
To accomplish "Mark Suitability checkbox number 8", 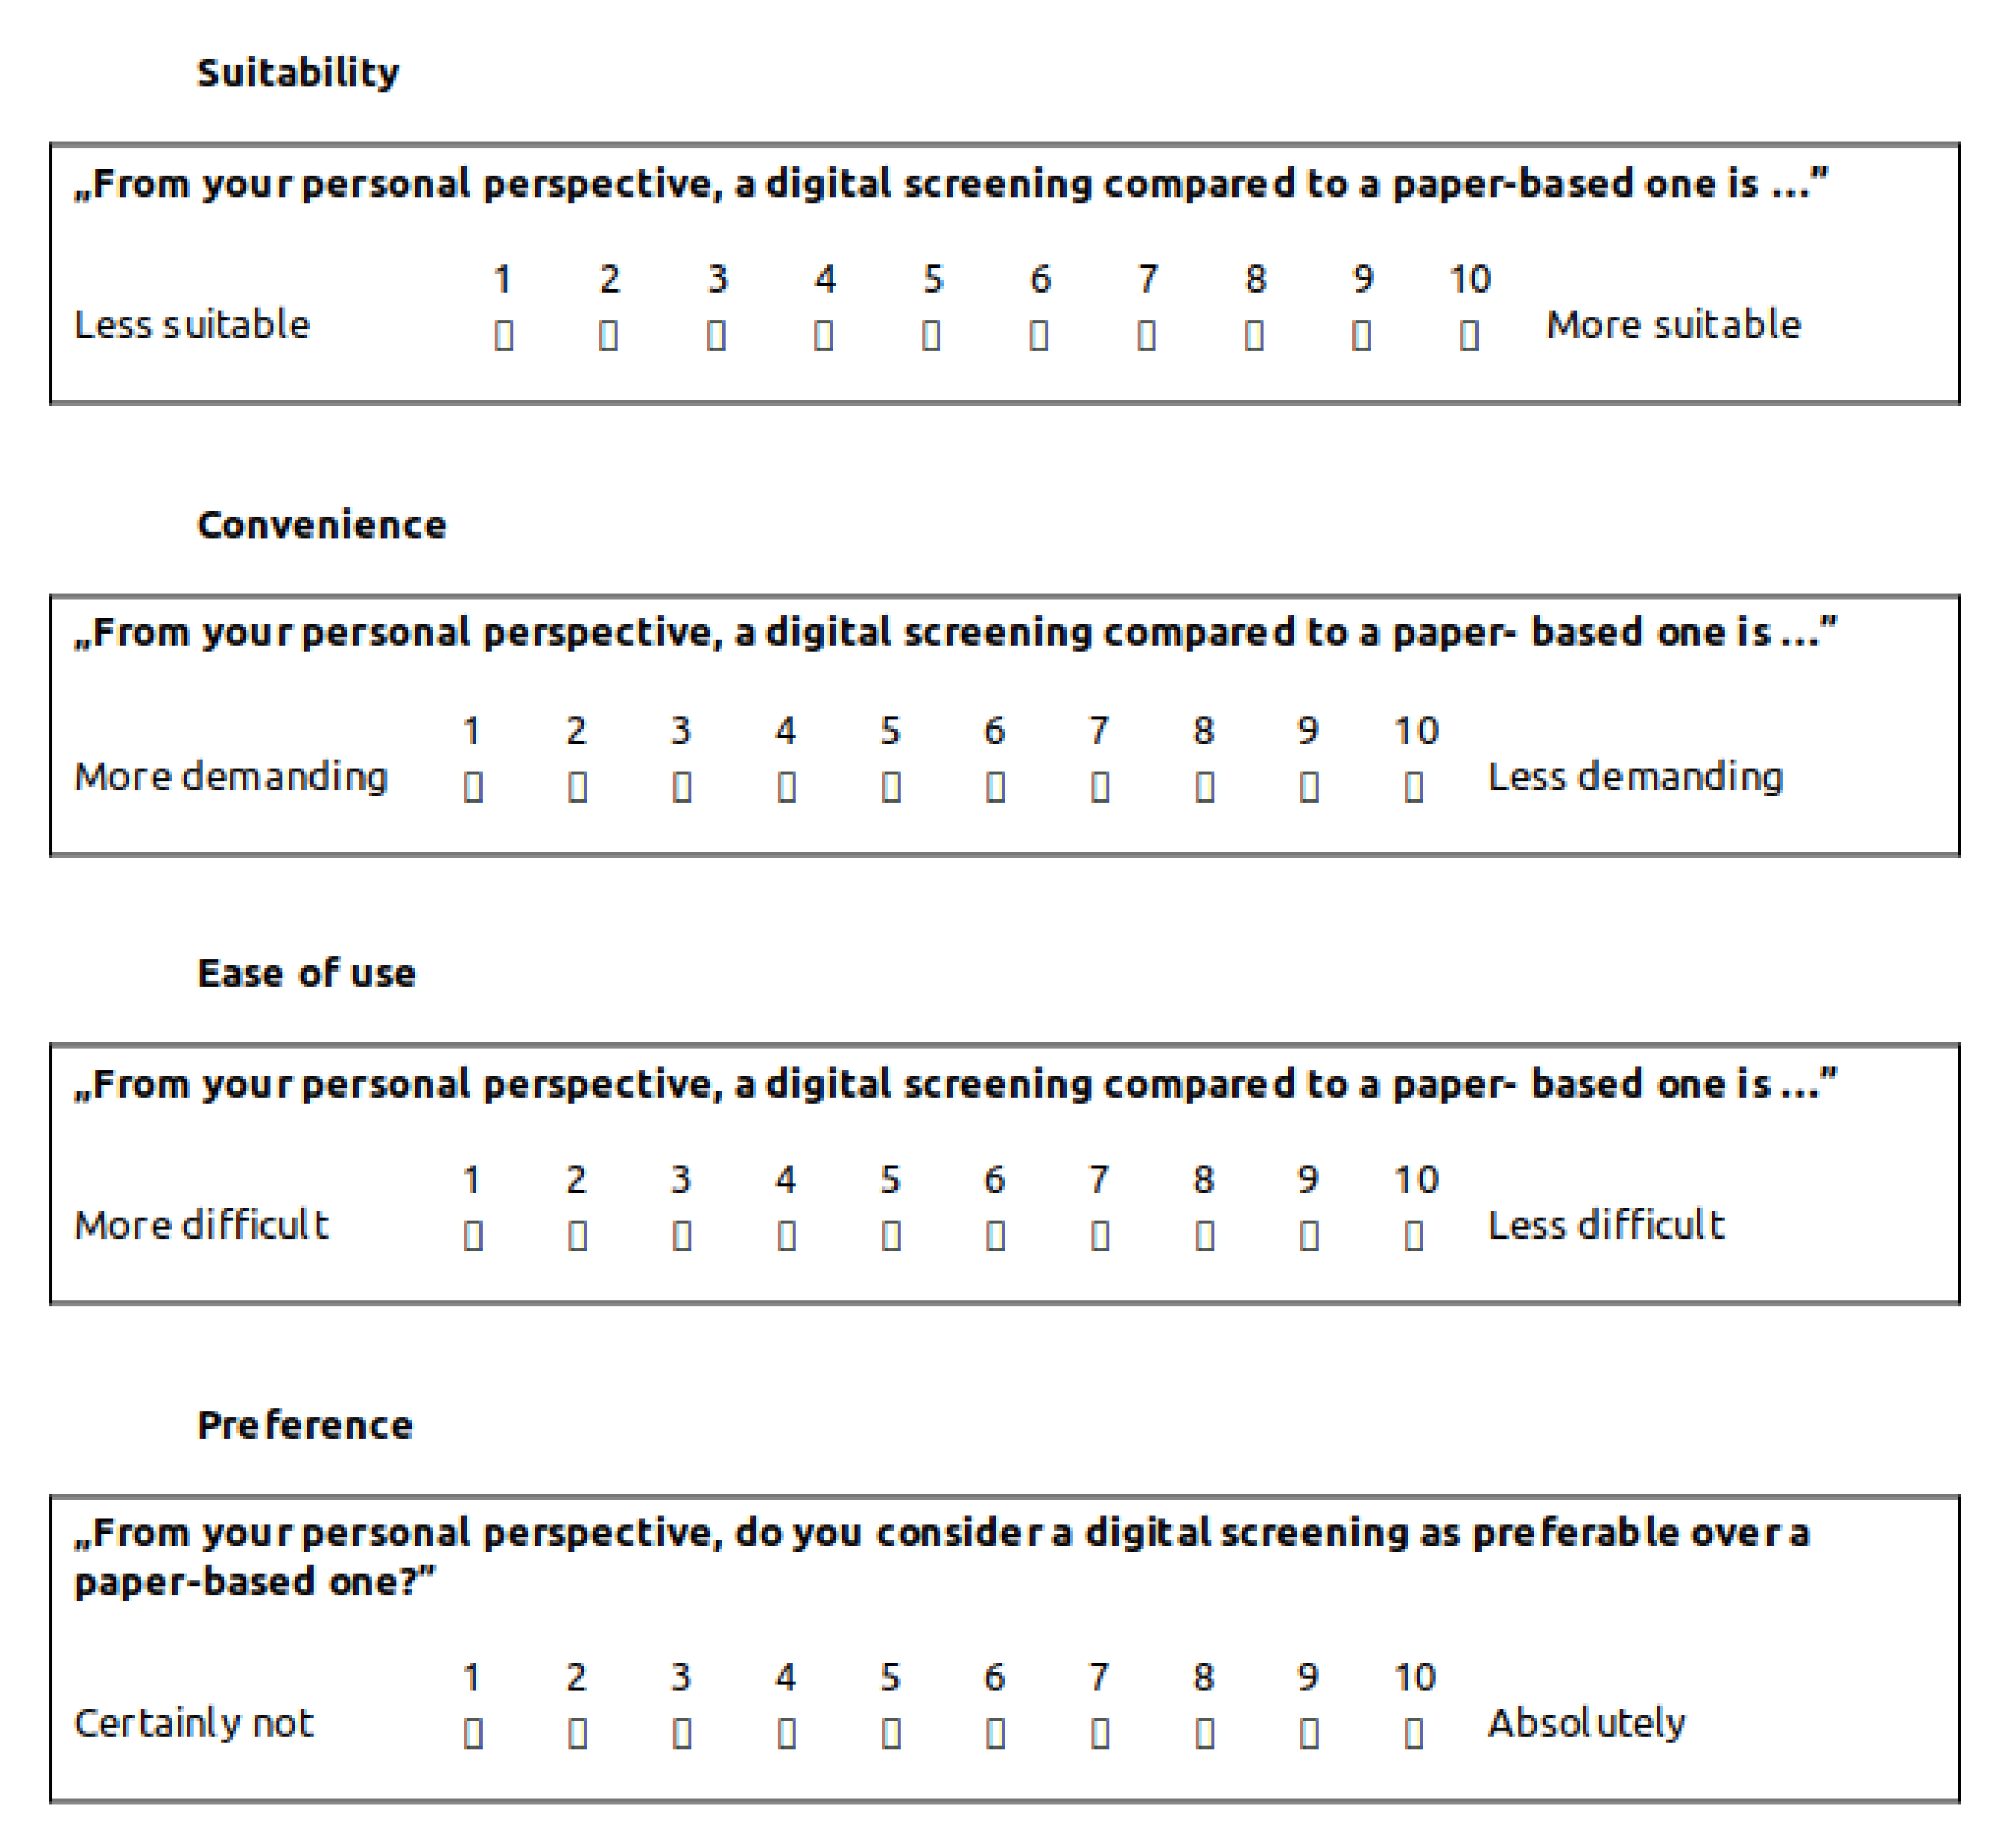I will coord(1254,335).
